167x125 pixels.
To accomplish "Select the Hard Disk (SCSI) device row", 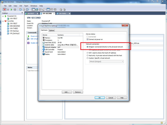I will pyautogui.click(x=61, y=43).
